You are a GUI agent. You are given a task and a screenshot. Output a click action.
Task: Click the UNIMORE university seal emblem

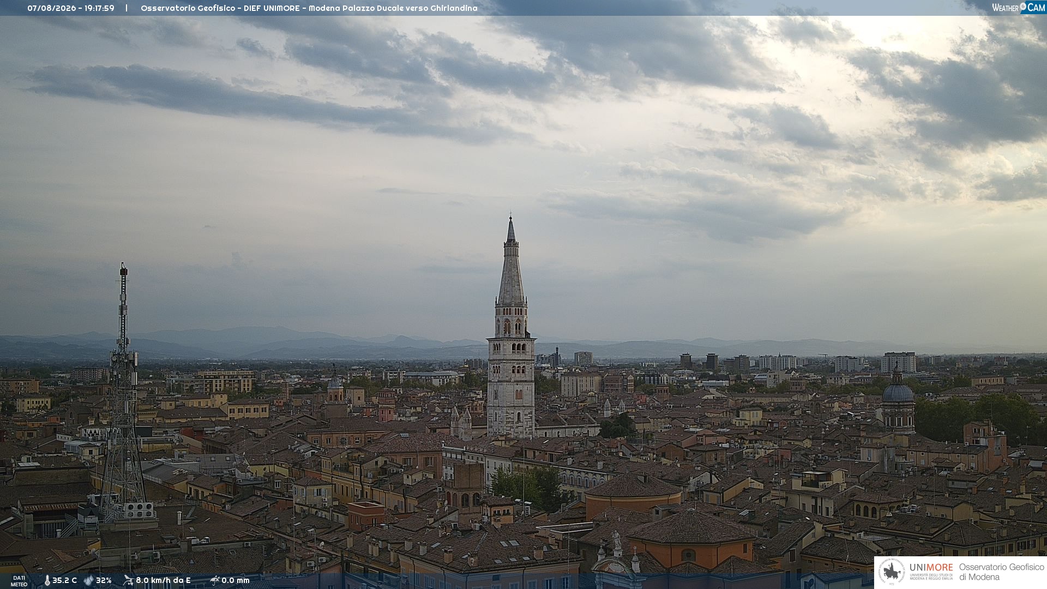tap(891, 572)
